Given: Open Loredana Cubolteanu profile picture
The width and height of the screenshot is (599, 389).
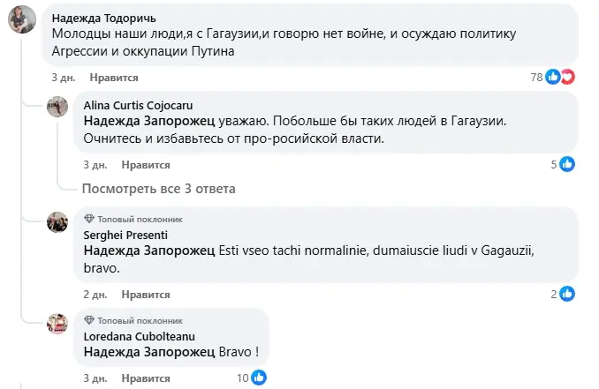Looking at the screenshot, I should coord(57,324).
